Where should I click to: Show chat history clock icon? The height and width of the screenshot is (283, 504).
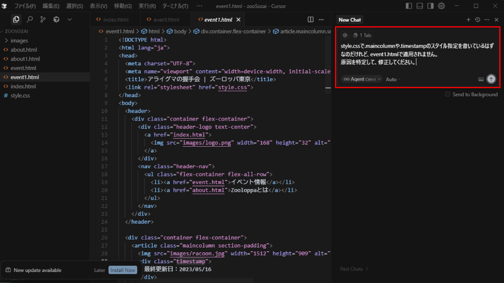478,20
